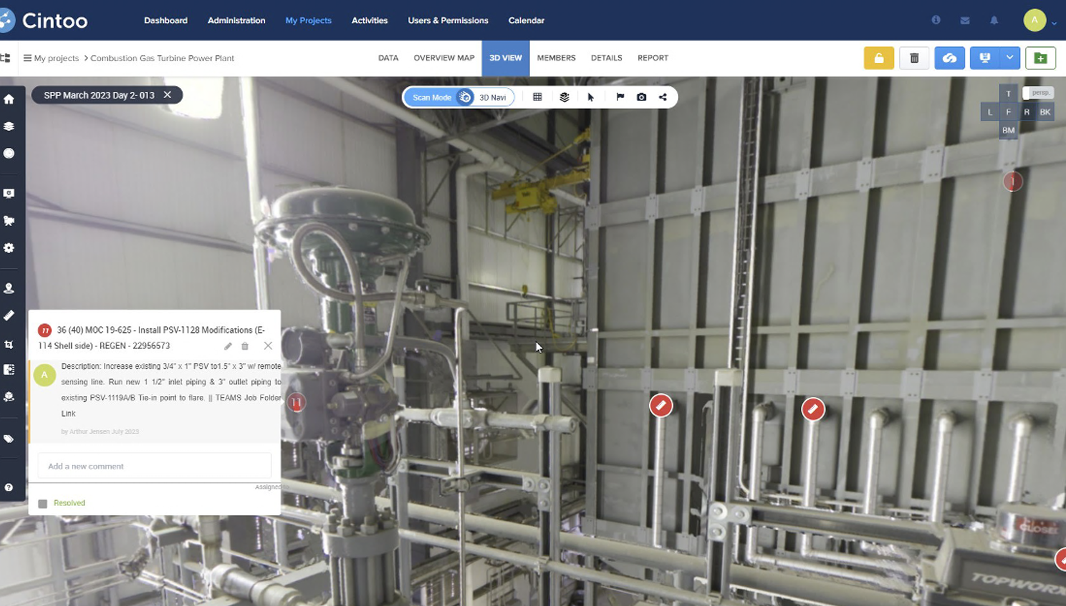
Task: Toggle Scan Mode to 3D Navi
Action: click(x=465, y=97)
